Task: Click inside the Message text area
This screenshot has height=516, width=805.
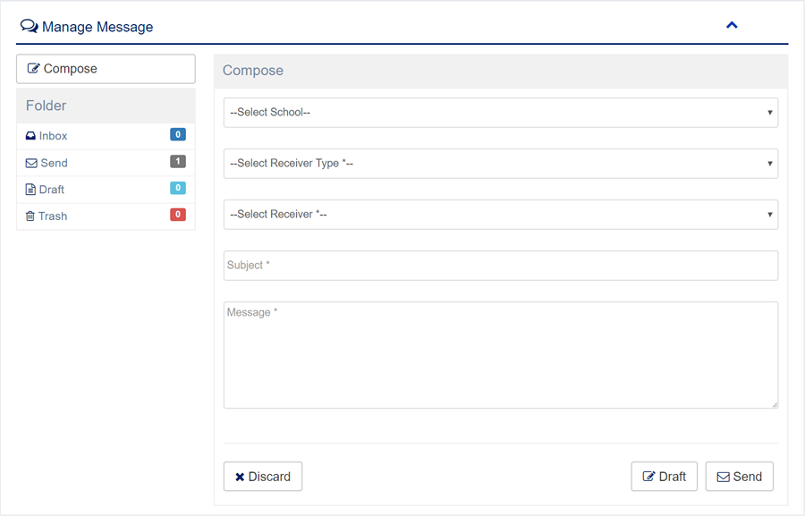Action: click(500, 355)
